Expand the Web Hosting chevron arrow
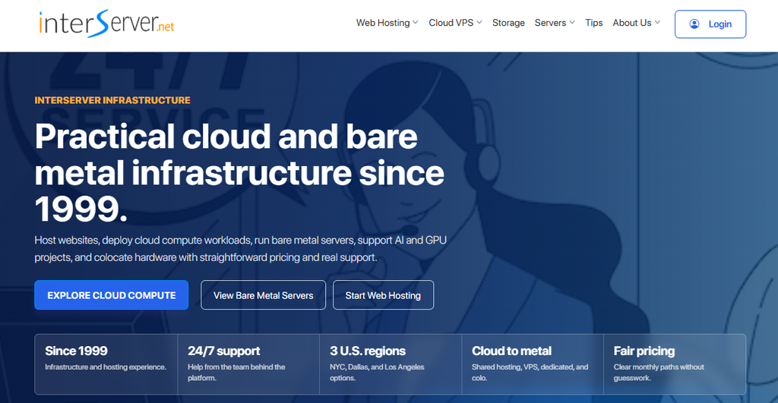The image size is (778, 403). coord(416,22)
